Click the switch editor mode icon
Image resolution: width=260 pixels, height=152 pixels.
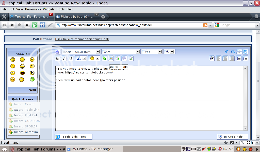(x=245, y=52)
